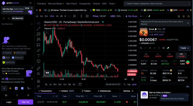This screenshot has height=106, width=193.
Task: Filter by BNB Chain network icon
Action: click(x=10, y=88)
